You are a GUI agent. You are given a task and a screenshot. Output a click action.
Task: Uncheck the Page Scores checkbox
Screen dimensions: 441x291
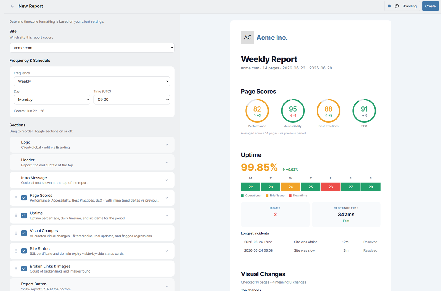[24, 198]
